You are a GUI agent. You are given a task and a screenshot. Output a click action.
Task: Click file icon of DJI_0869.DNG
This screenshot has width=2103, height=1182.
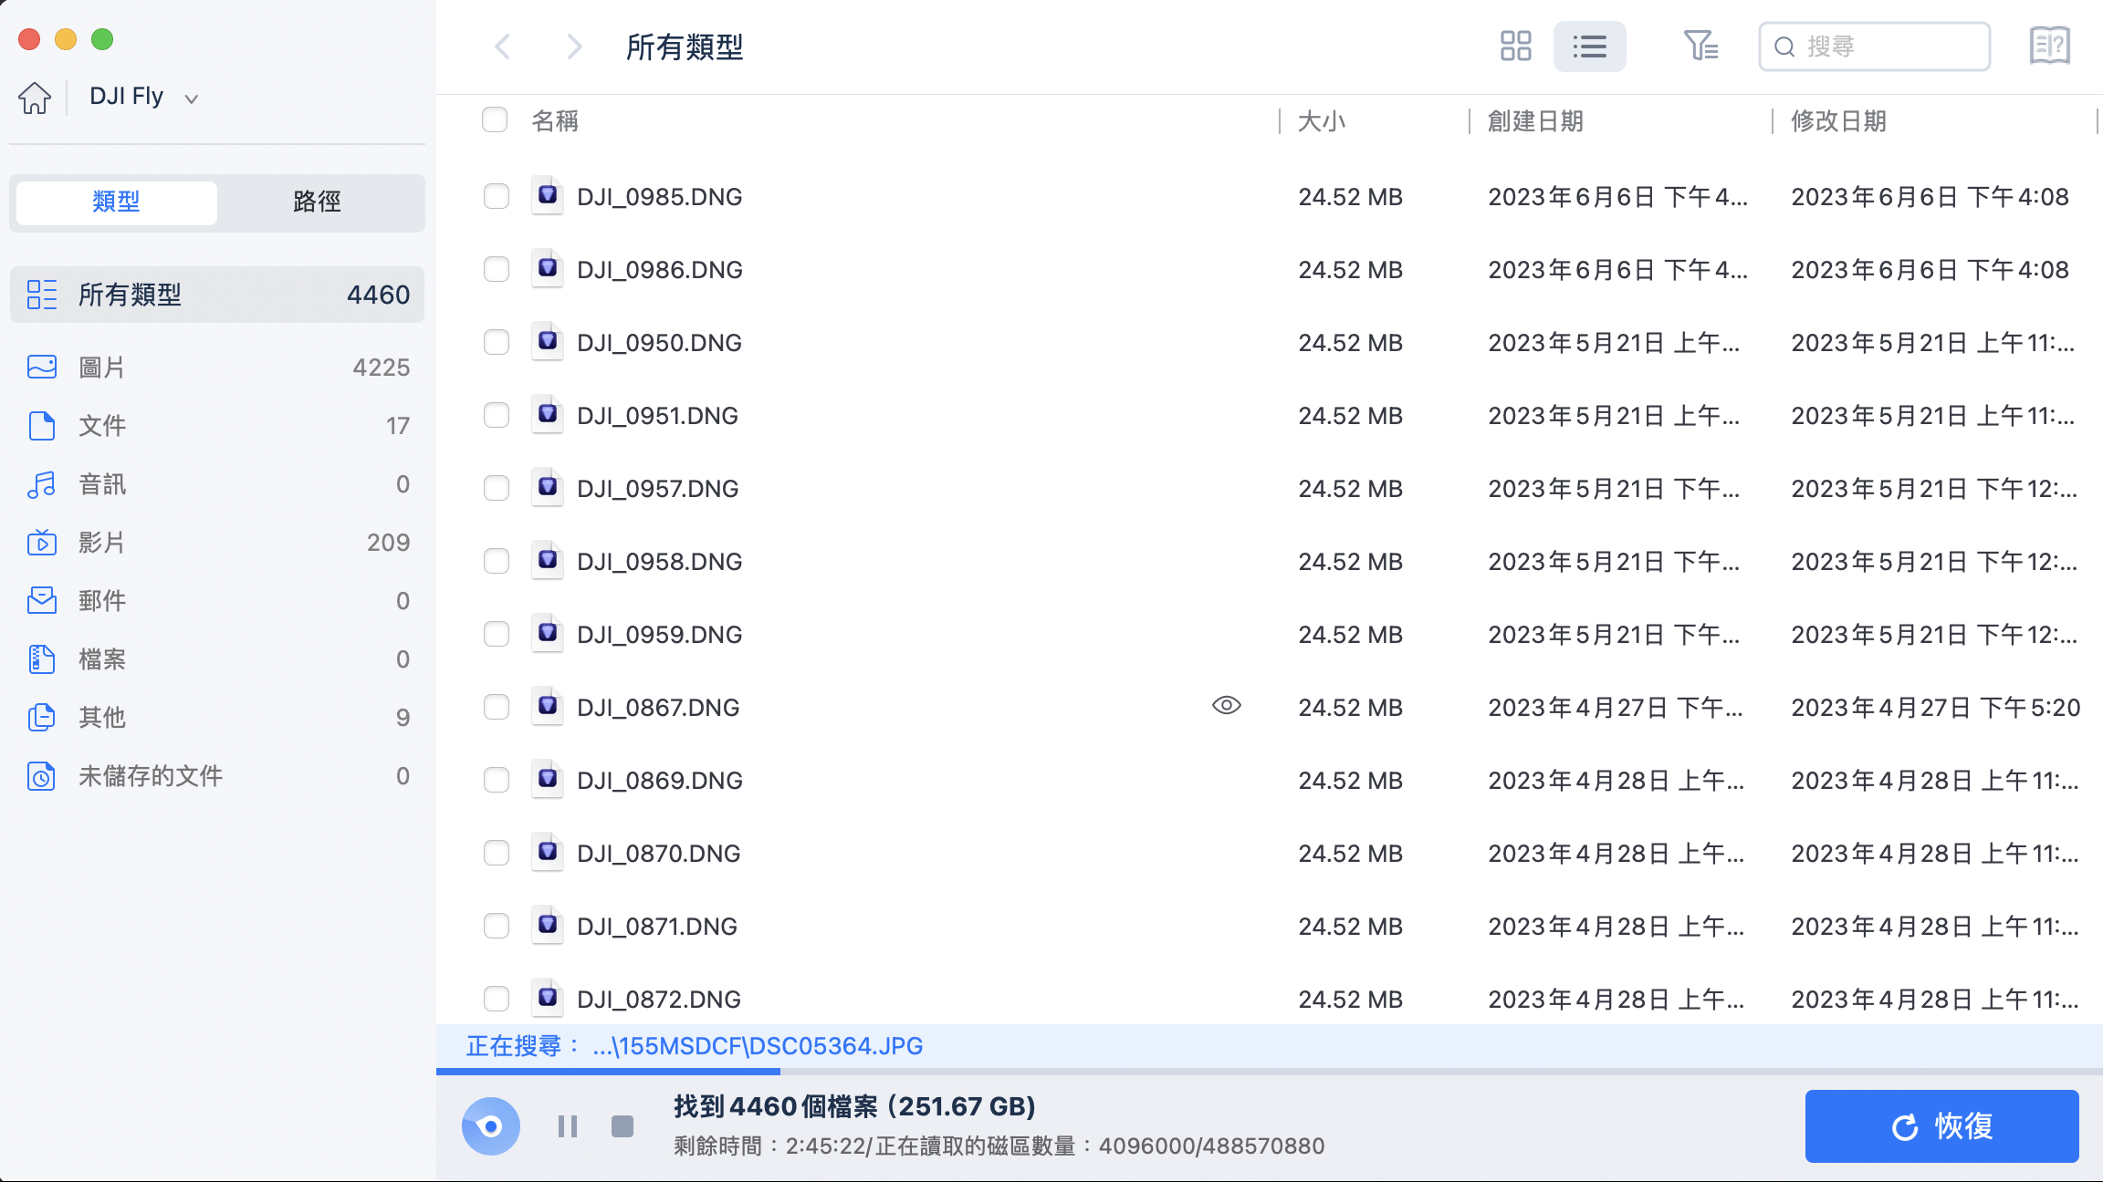548,779
